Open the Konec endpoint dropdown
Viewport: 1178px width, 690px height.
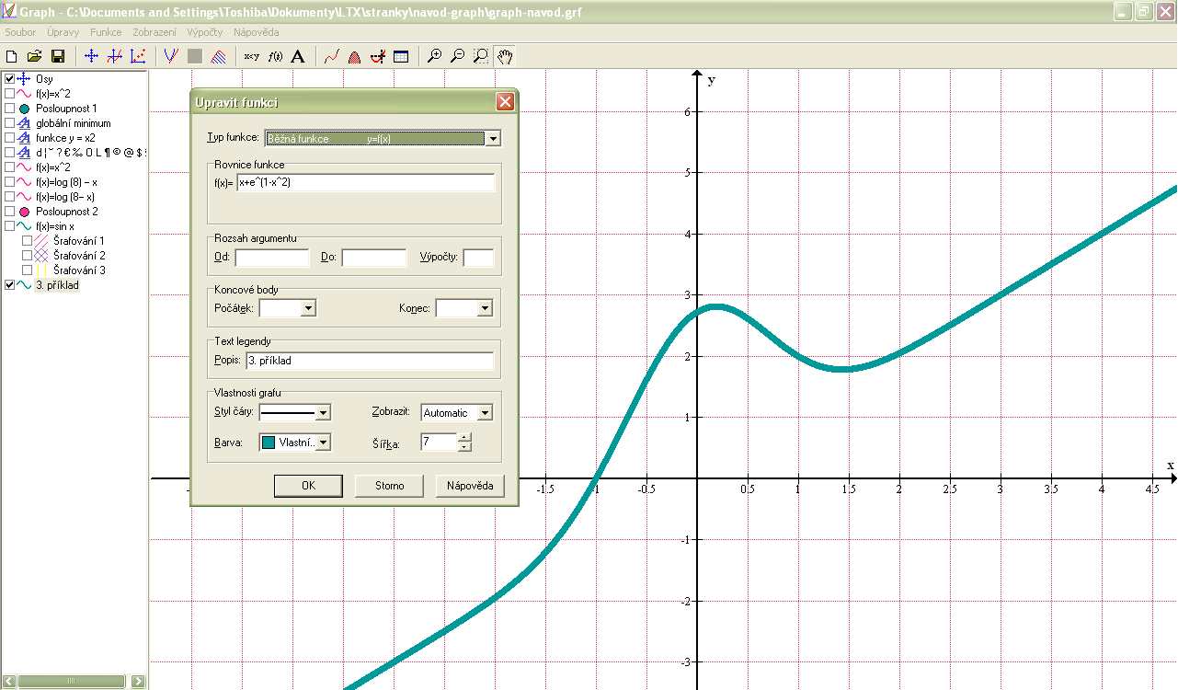485,308
